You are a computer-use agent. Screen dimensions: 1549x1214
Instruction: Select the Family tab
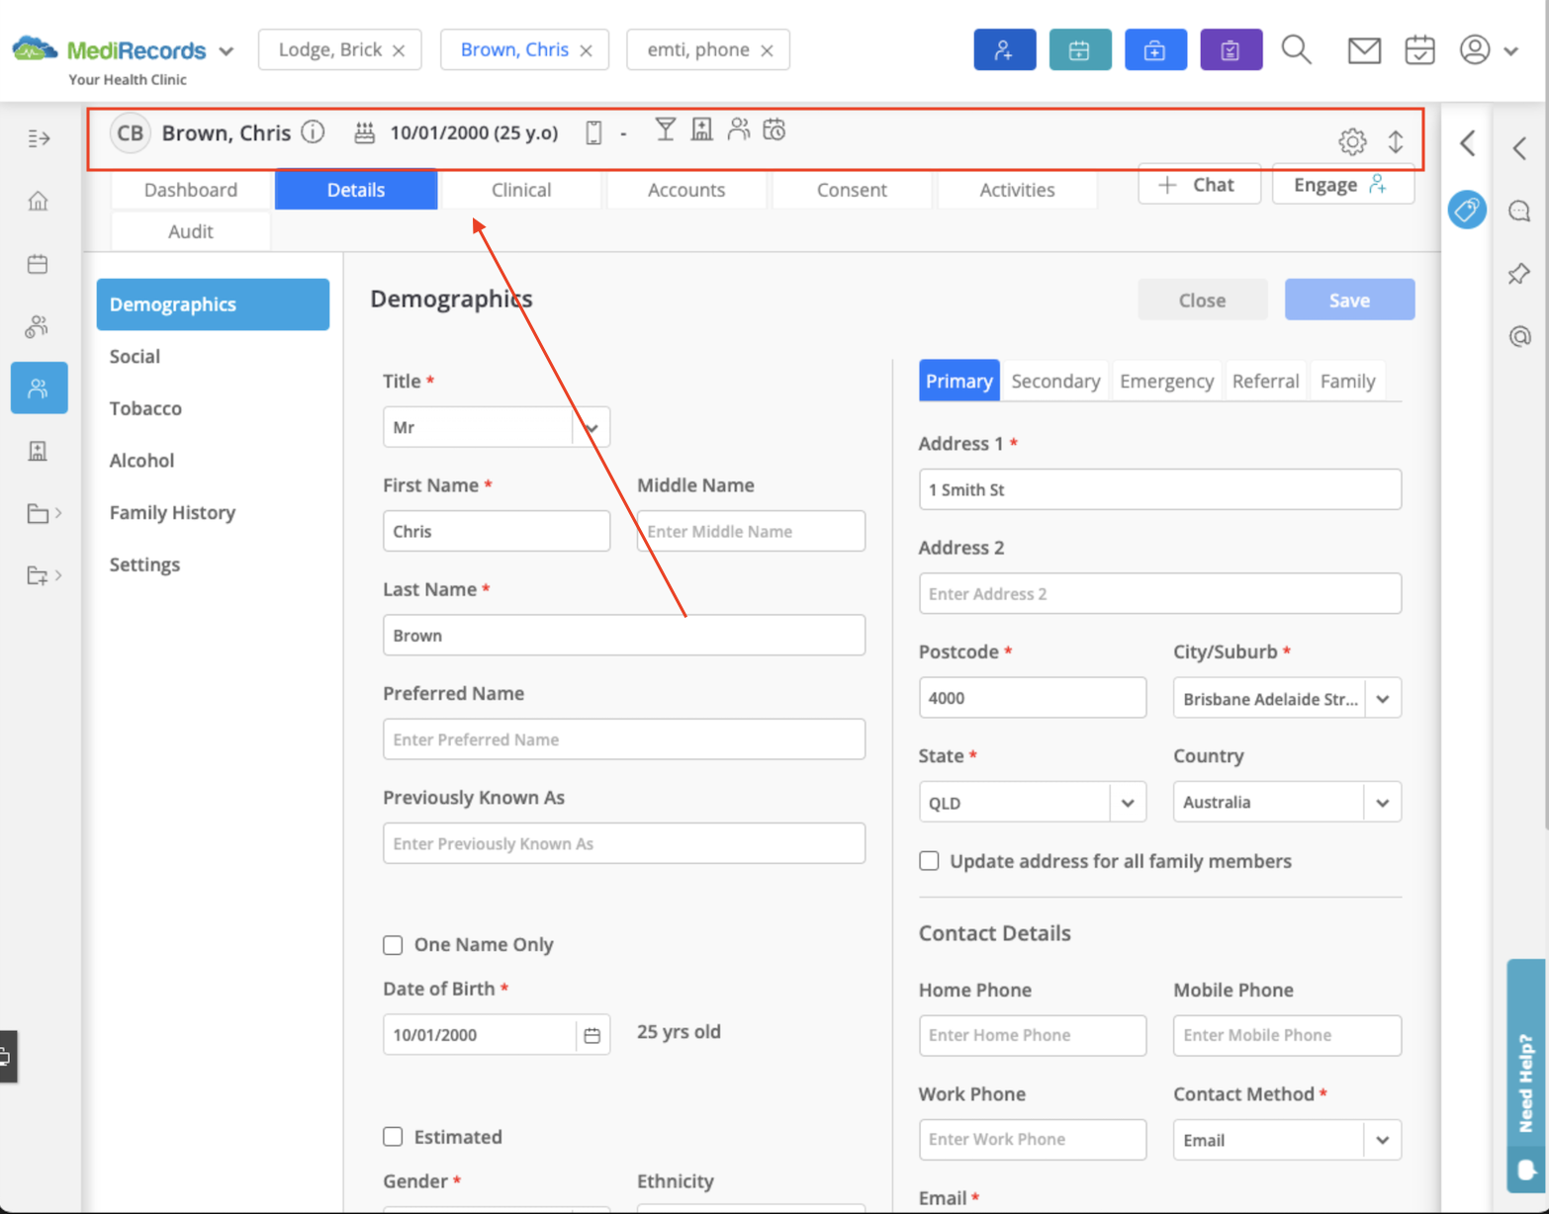click(1347, 381)
